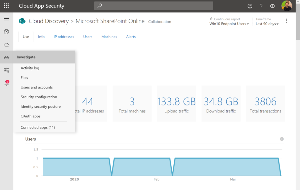Click the Continuous report link icon
Image resolution: width=300 pixels, height=190 pixels.
(x=211, y=19)
